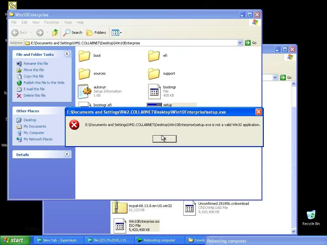The height and width of the screenshot is (245, 327).
Task: Open the View menu
Action: (x=36, y=22)
